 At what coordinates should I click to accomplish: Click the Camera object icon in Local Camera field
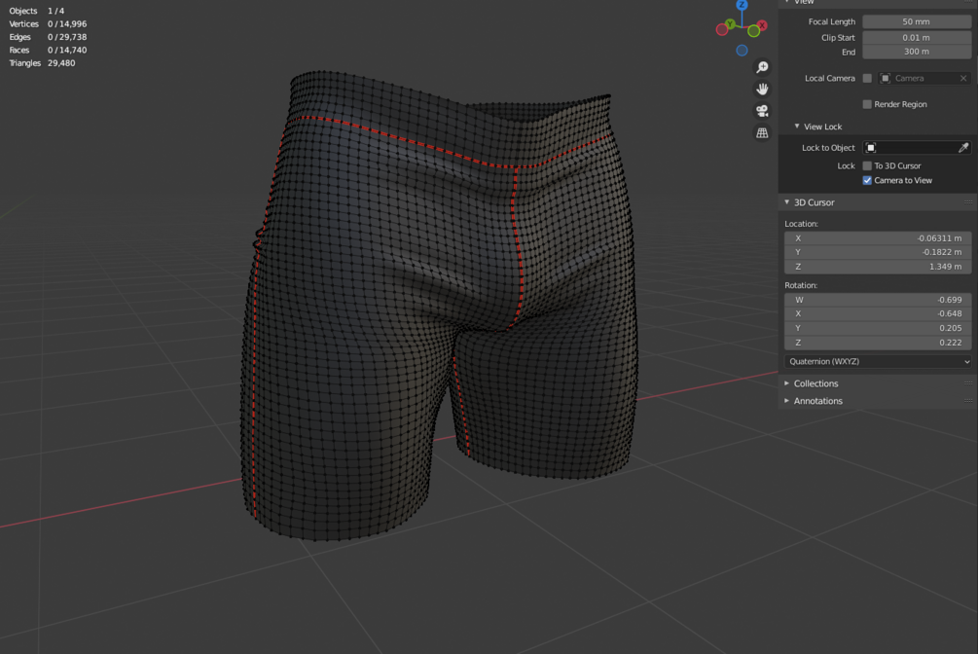[885, 78]
